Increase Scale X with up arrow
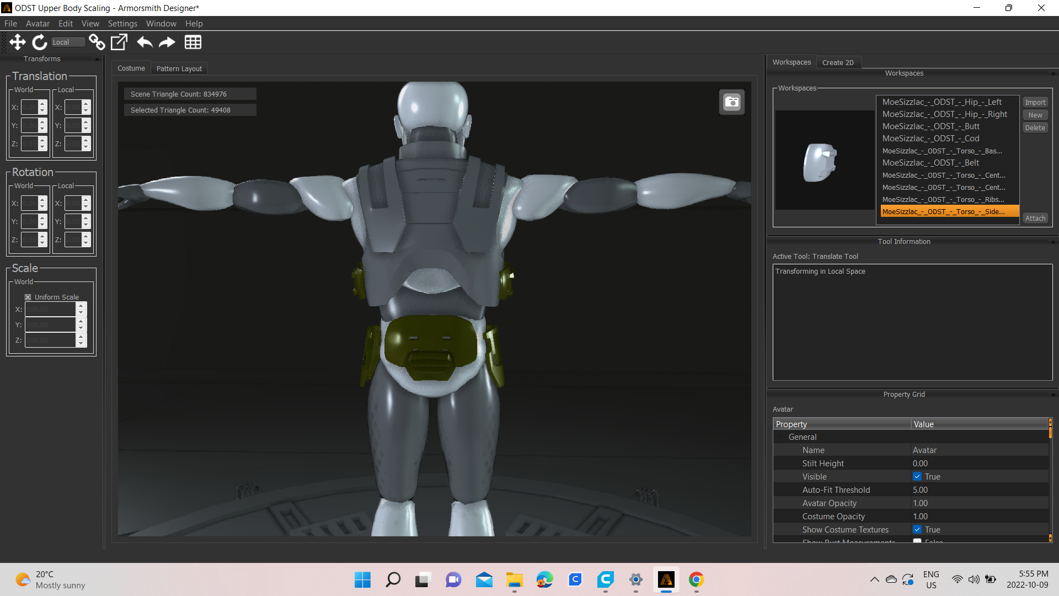This screenshot has width=1059, height=596. tap(81, 306)
